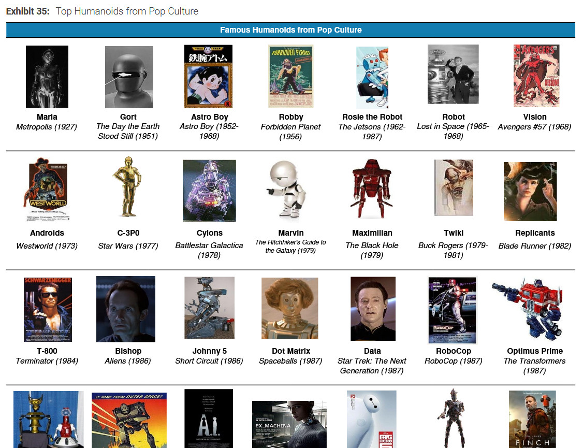The image size is (583, 448).
Task: Select 'Star Wars (1977)' caption
Action: point(128,245)
